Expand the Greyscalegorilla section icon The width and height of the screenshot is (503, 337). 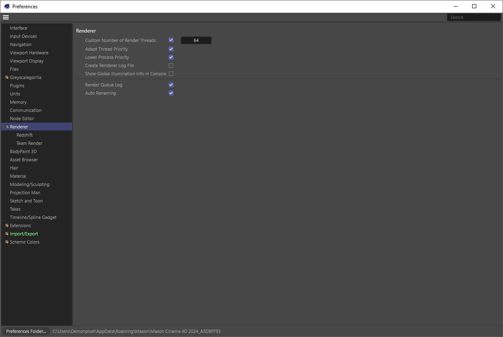7,77
